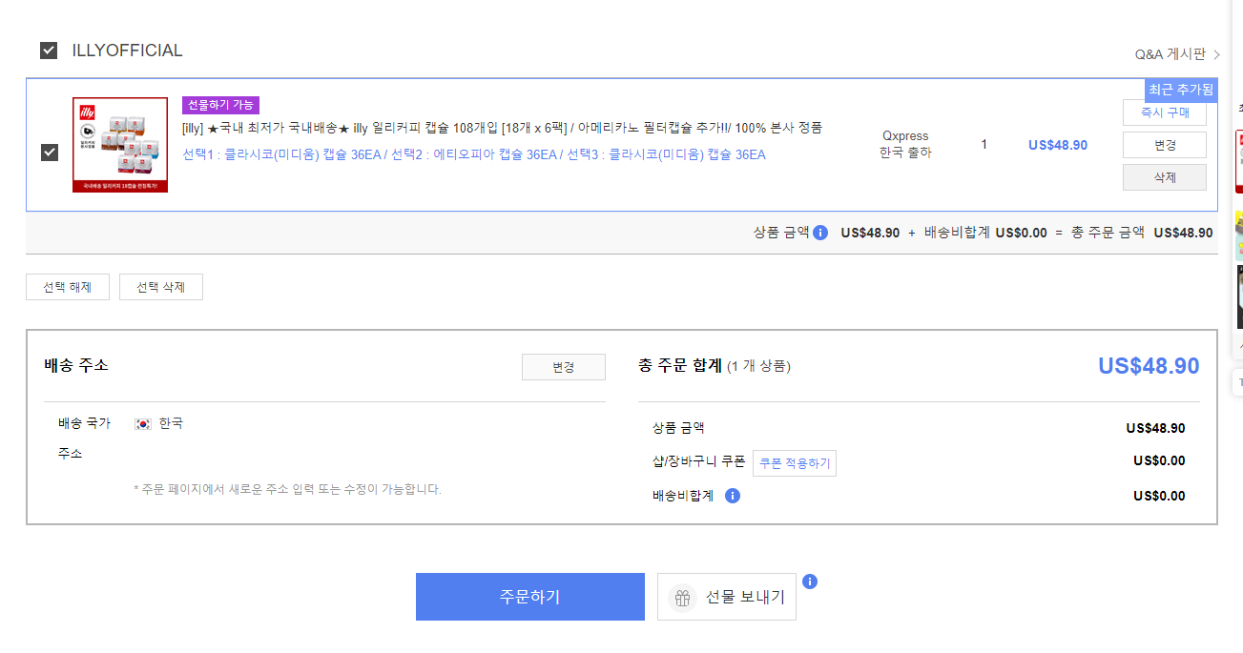Screen dimensions: 1243x653
Task: Click the 선택 삭제 button
Action: (161, 287)
